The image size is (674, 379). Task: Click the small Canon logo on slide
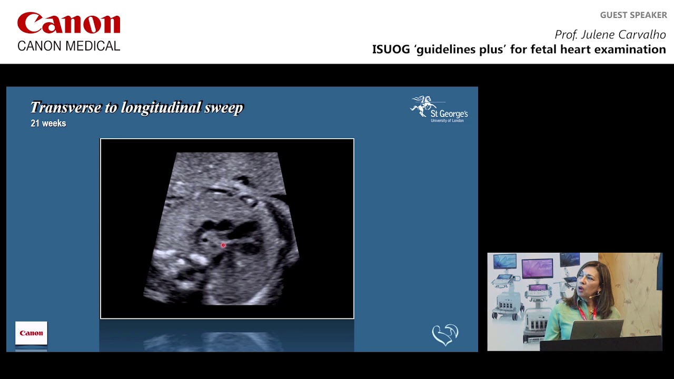[x=31, y=333]
